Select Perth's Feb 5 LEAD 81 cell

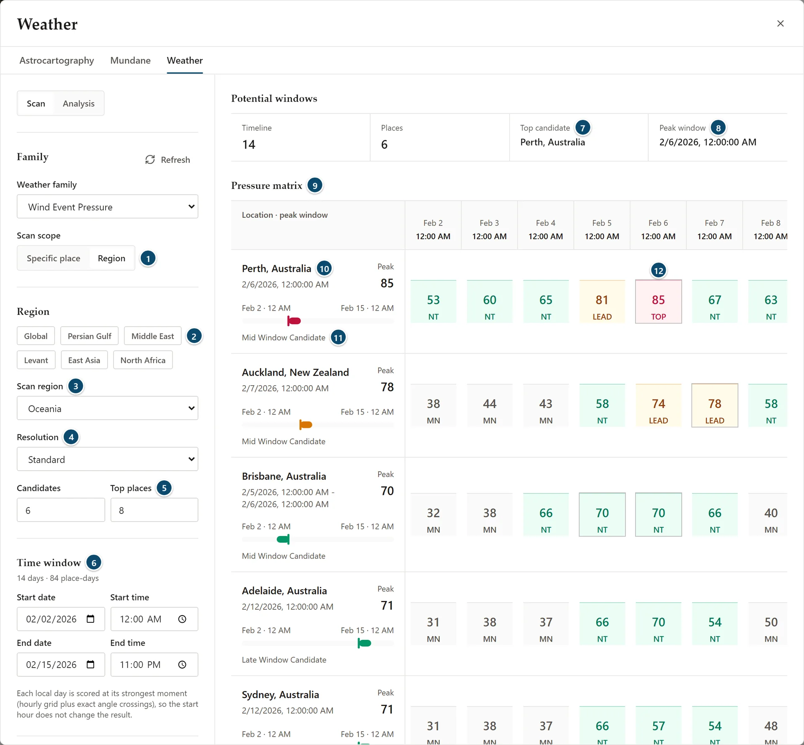[602, 302]
